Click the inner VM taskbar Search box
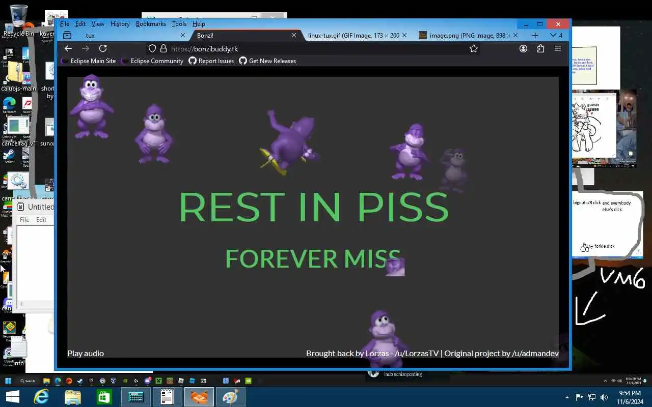Image resolution: width=652 pixels, height=407 pixels. click(x=28, y=381)
